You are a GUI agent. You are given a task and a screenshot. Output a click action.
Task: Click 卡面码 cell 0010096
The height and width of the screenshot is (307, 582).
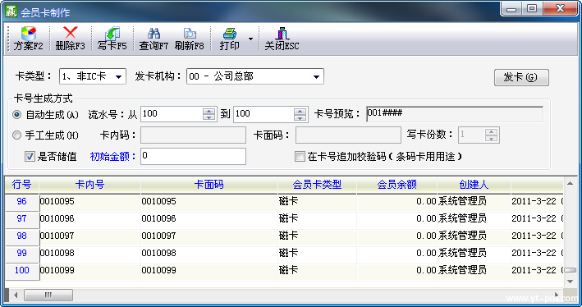(209, 218)
